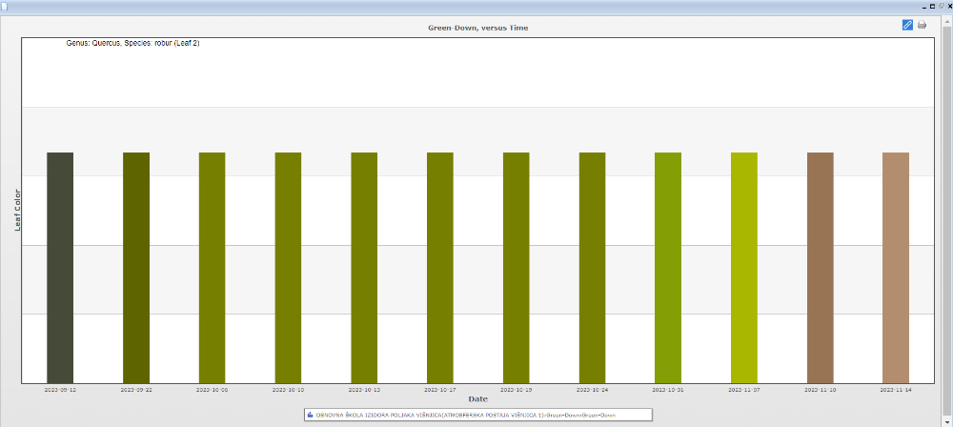Click the Date axis label
The image size is (953, 427).
(477, 398)
